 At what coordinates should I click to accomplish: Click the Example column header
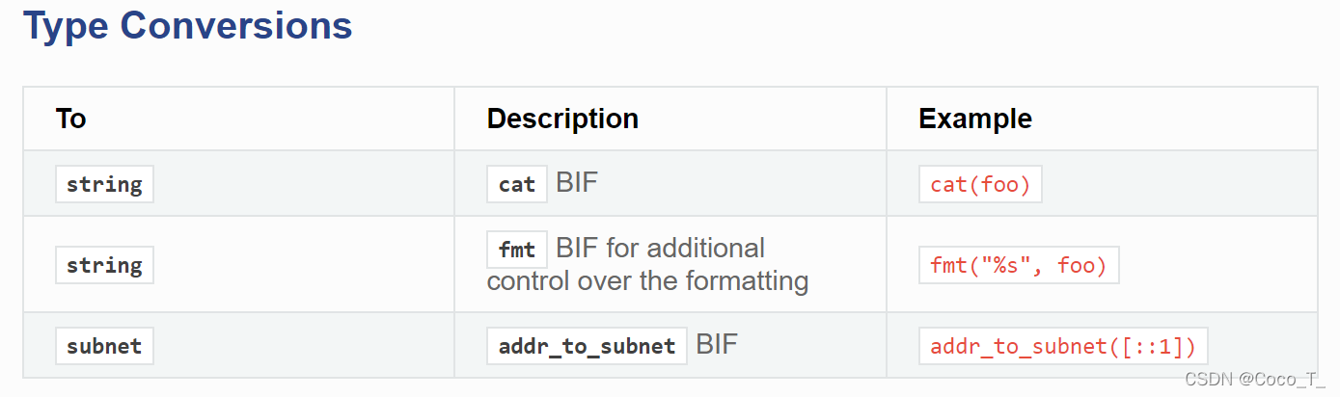click(974, 119)
